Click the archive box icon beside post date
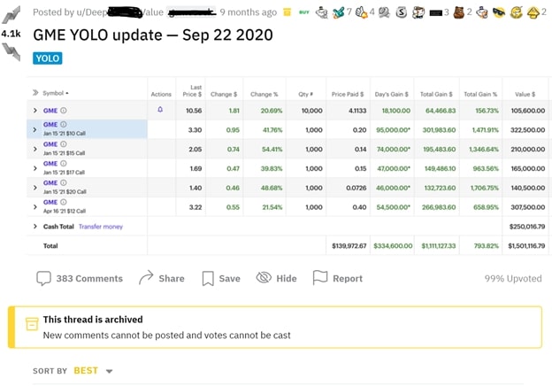552x386 pixels. point(287,12)
